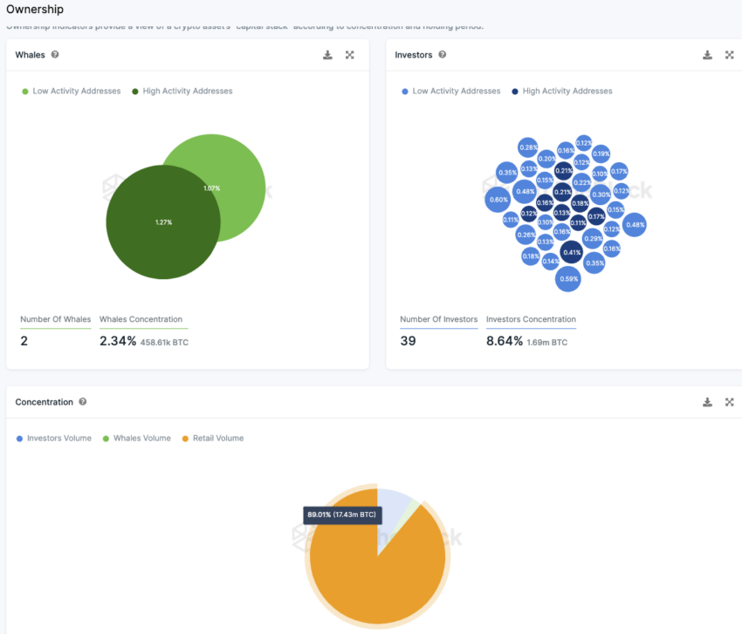Download the Concentration chart
742x634 pixels.
tap(707, 402)
